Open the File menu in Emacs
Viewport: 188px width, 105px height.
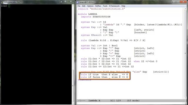click(x=79, y=6)
